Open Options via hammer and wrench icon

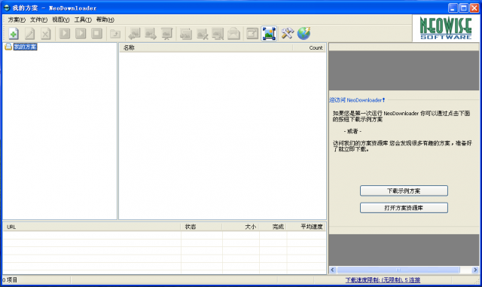click(x=288, y=34)
